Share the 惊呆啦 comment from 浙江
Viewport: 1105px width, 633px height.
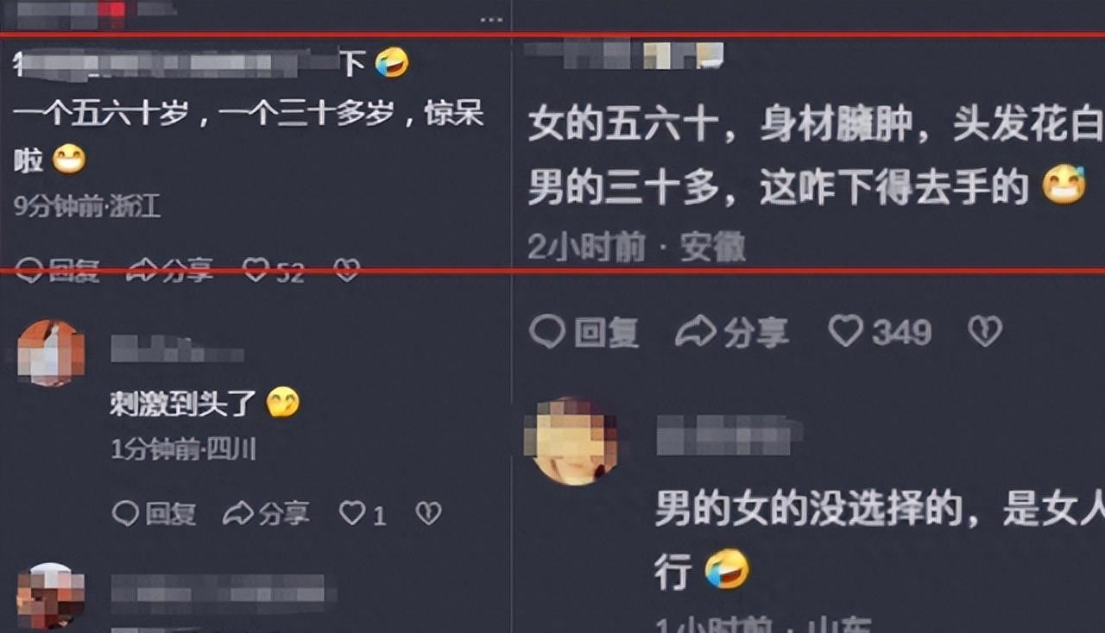click(169, 271)
